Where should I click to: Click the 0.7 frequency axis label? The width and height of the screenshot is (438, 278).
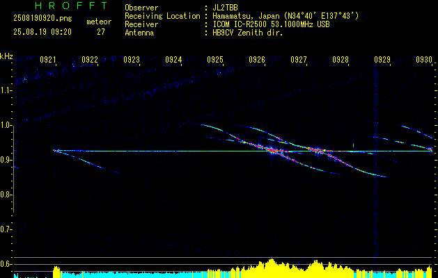tap(6, 229)
